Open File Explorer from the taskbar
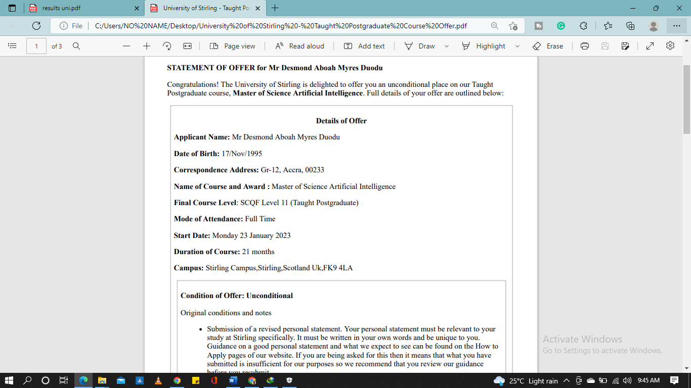The image size is (691, 388). (102, 380)
